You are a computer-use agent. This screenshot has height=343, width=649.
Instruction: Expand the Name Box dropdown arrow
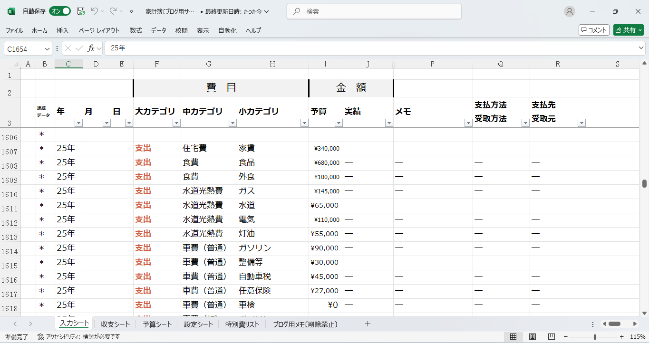(x=47, y=49)
